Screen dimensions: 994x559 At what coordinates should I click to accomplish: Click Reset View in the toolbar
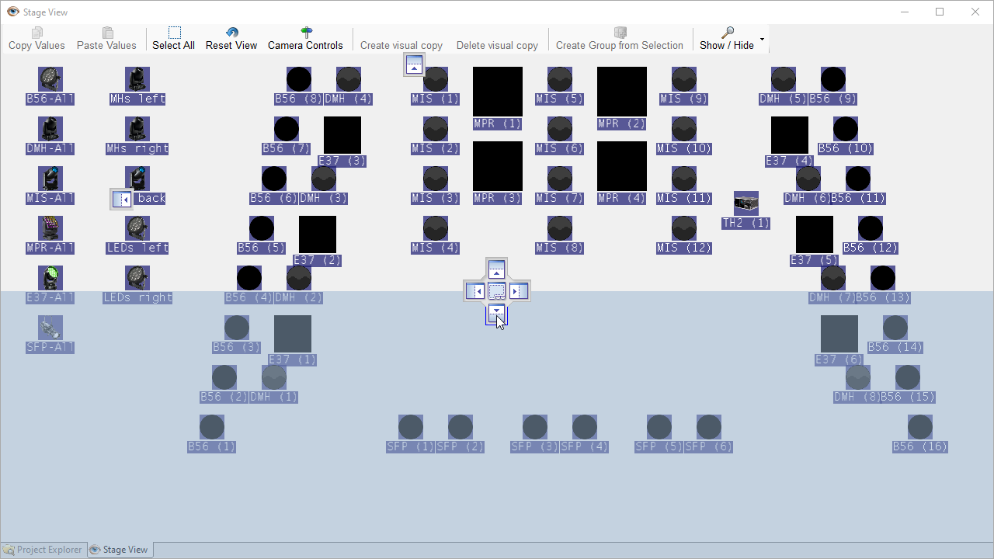[x=231, y=38]
